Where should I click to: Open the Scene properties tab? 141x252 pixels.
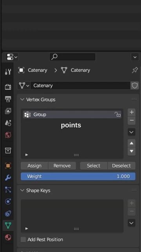(8, 123)
